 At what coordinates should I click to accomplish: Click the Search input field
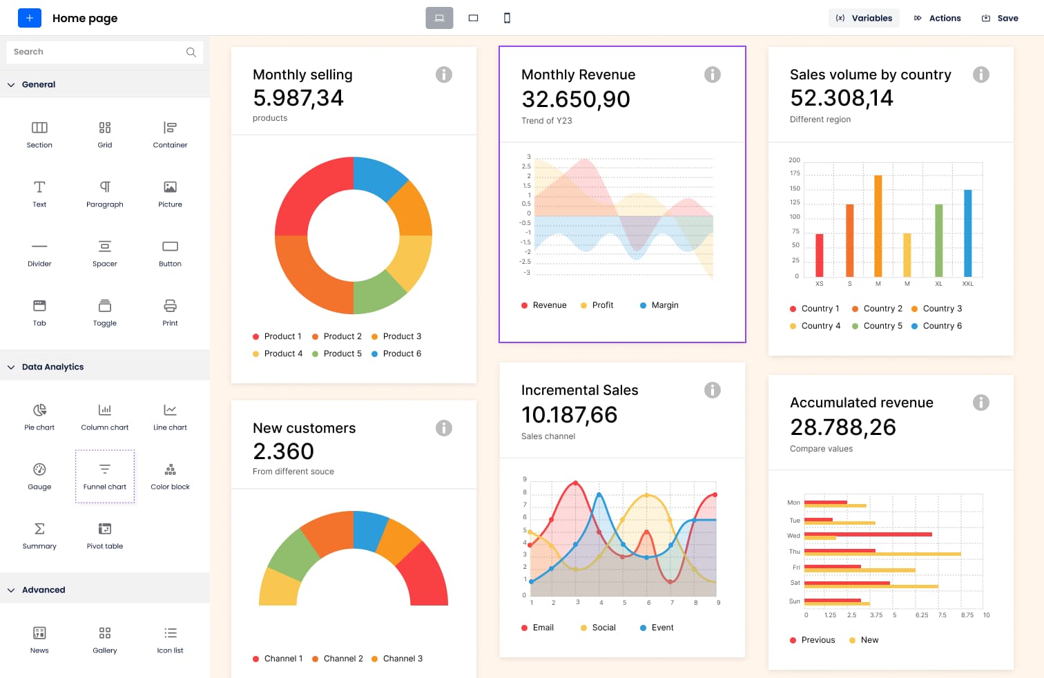click(97, 52)
